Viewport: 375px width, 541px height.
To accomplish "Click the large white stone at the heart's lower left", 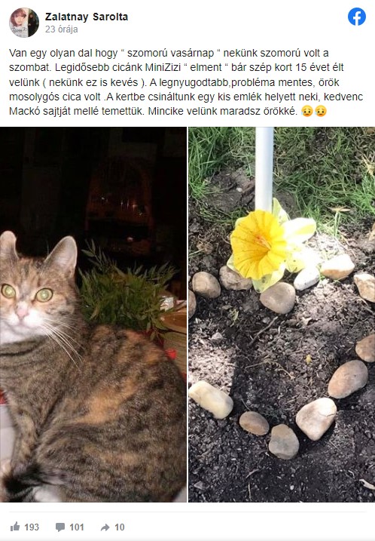I will tap(211, 400).
